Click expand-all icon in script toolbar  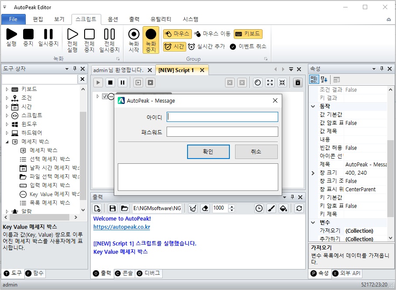[x=270, y=83]
